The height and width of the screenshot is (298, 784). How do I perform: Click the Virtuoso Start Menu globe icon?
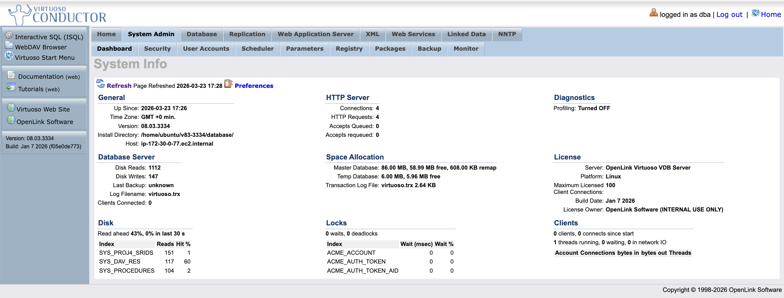click(x=9, y=56)
